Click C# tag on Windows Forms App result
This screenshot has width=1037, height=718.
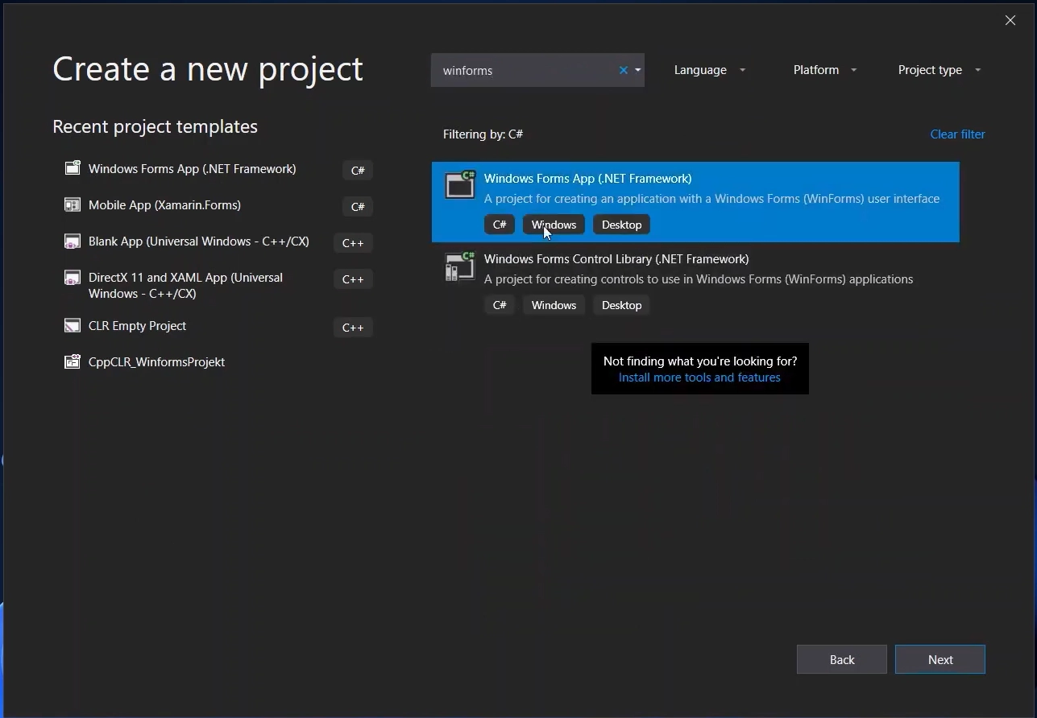pyautogui.click(x=500, y=225)
